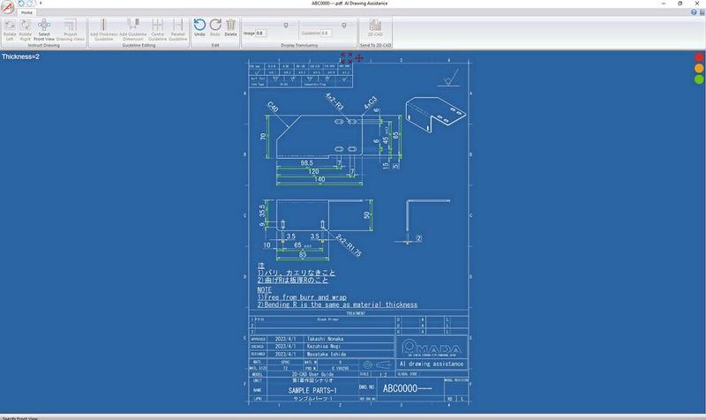Undo the last edit in ribbon
Screen dimensions: 706x420
199,28
